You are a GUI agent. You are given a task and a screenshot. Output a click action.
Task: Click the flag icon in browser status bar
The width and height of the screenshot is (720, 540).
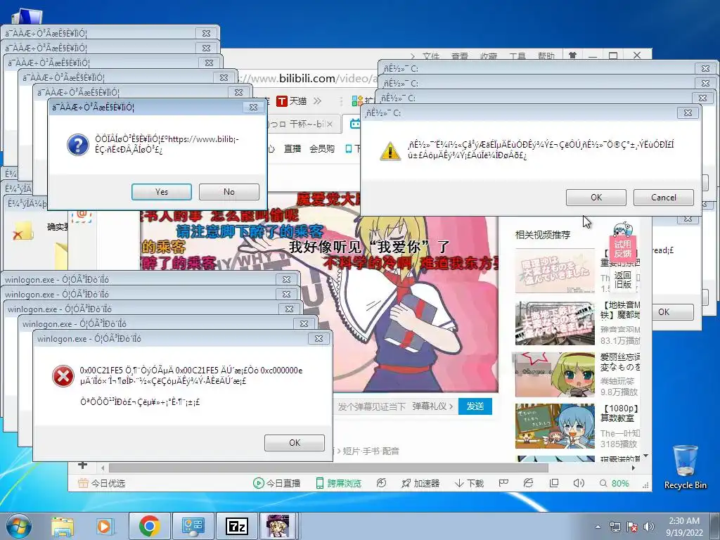[x=503, y=482]
